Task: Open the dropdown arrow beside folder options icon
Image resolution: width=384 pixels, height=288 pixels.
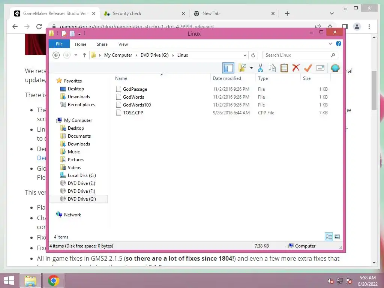Action: tap(251, 68)
